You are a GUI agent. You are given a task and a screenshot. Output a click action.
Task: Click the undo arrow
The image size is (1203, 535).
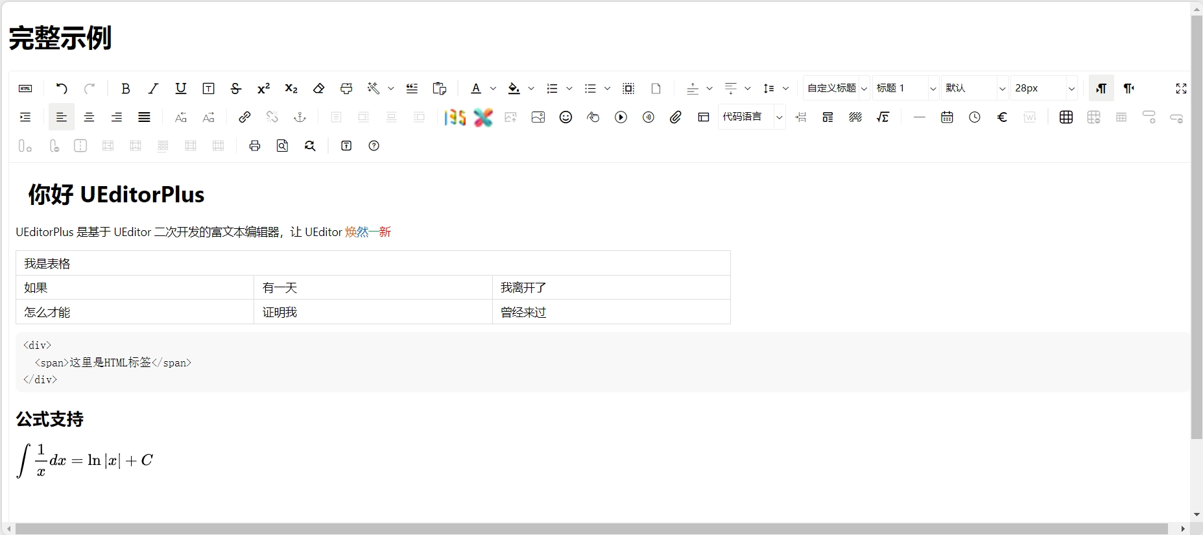pyautogui.click(x=62, y=89)
